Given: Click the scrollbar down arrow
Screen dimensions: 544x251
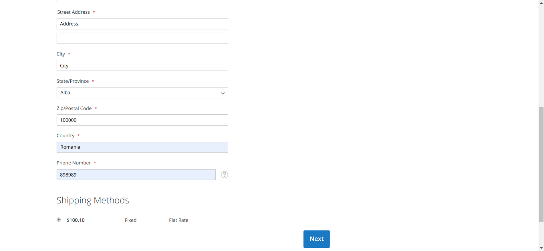Looking at the screenshot, I should point(541,248).
